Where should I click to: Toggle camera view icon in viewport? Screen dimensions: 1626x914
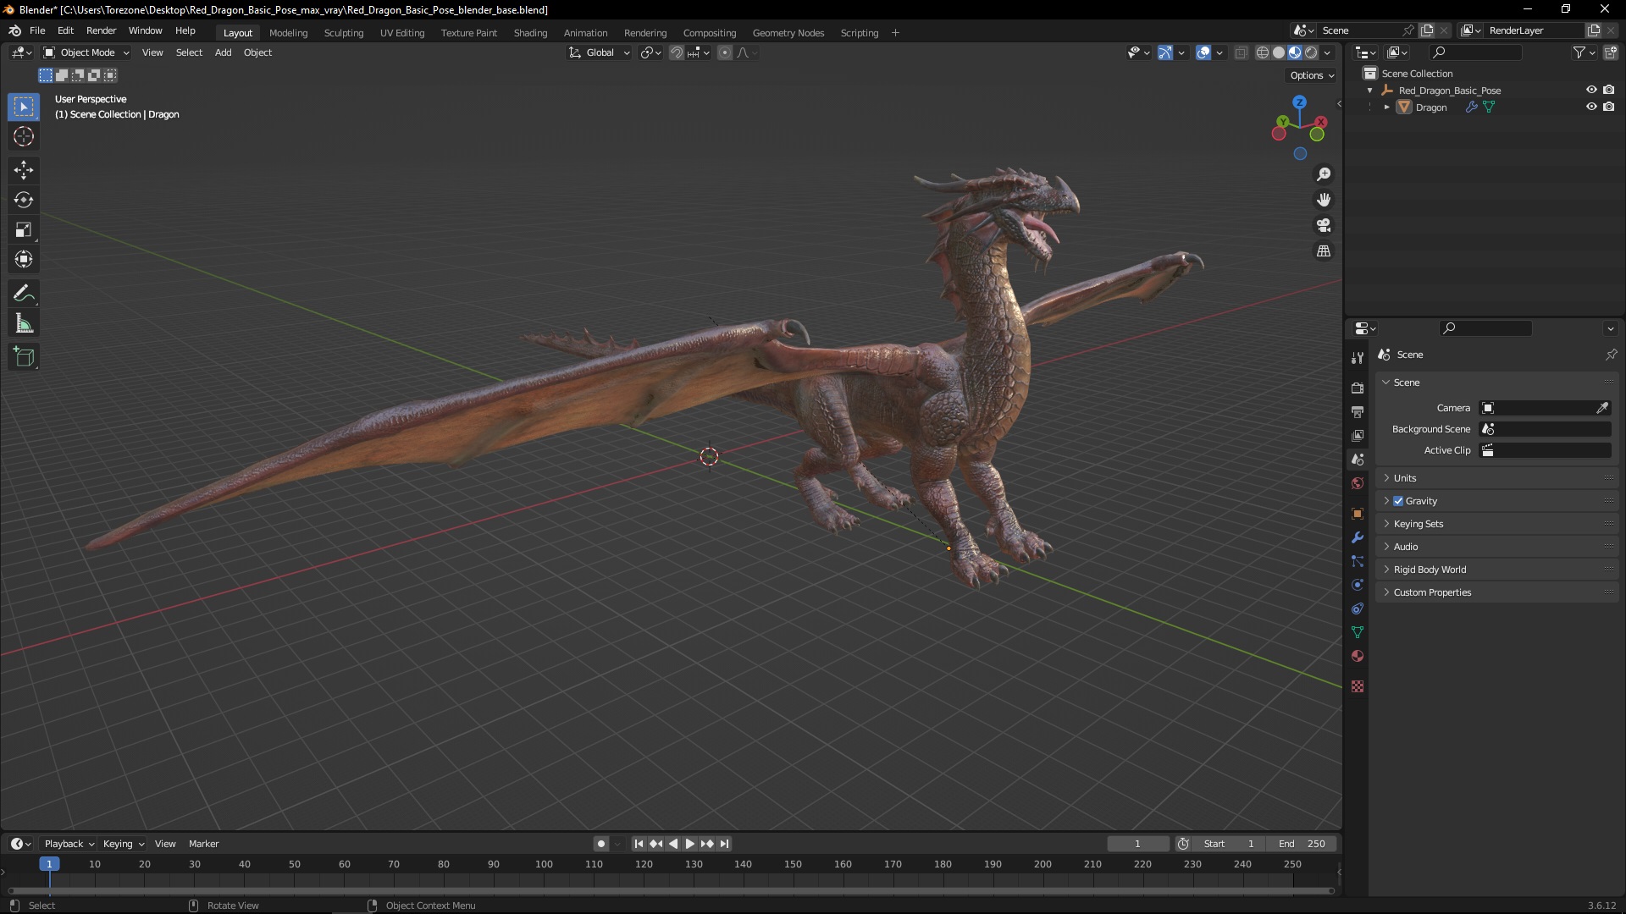point(1324,225)
